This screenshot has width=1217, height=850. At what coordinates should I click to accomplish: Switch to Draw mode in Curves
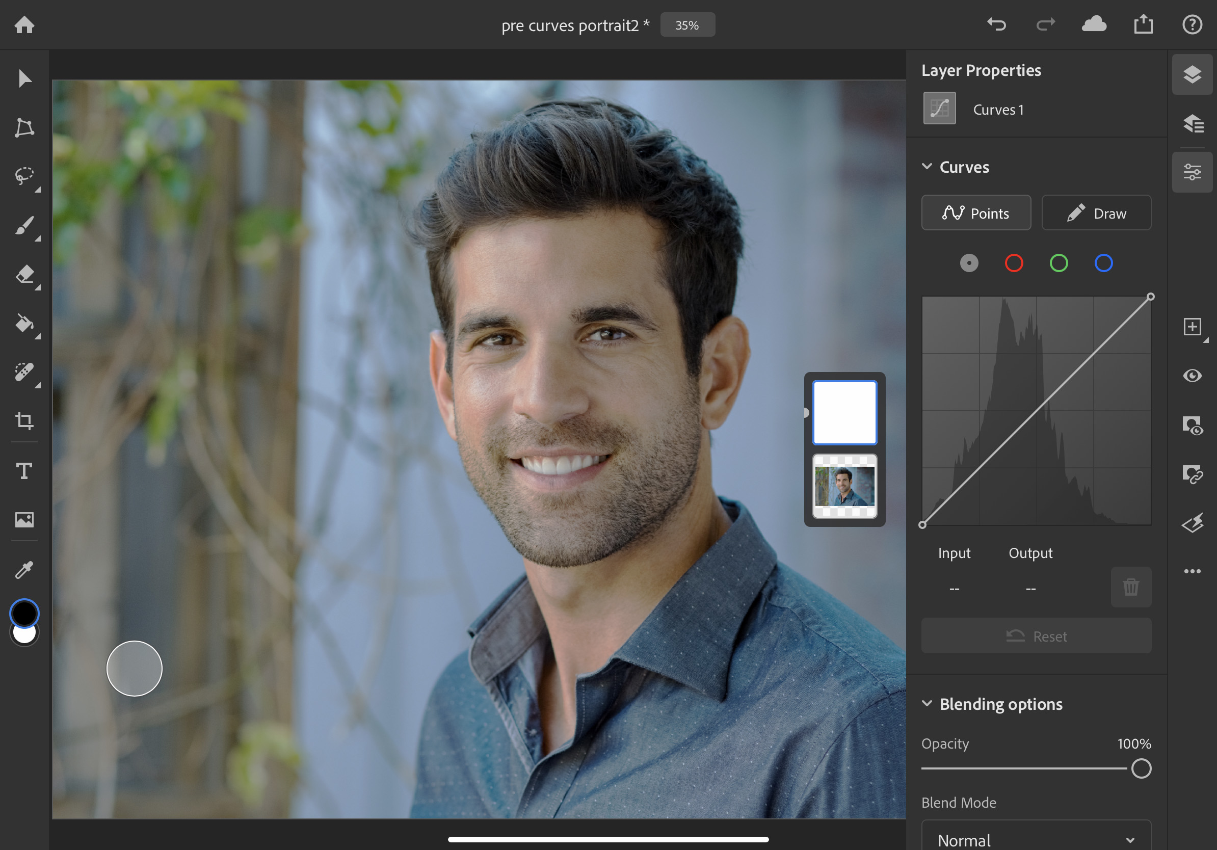coord(1096,213)
